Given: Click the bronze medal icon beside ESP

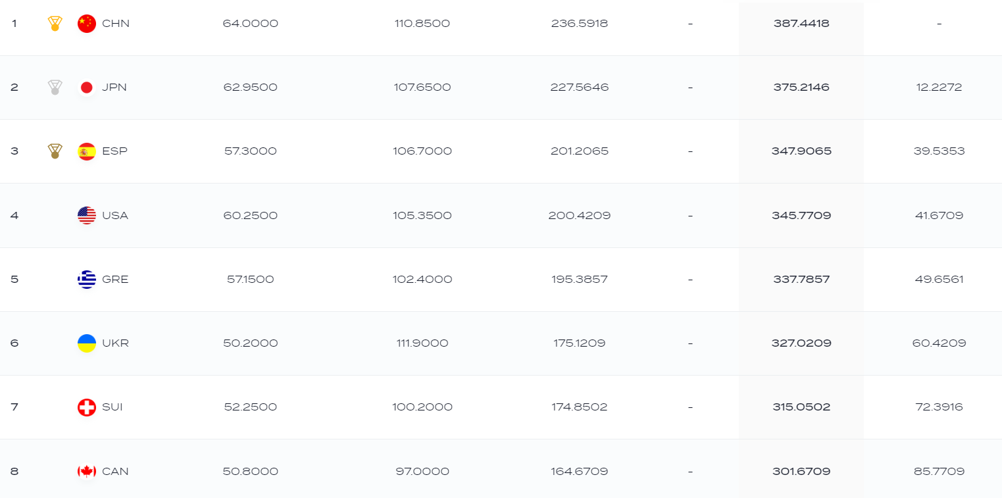Looking at the screenshot, I should tap(55, 151).
